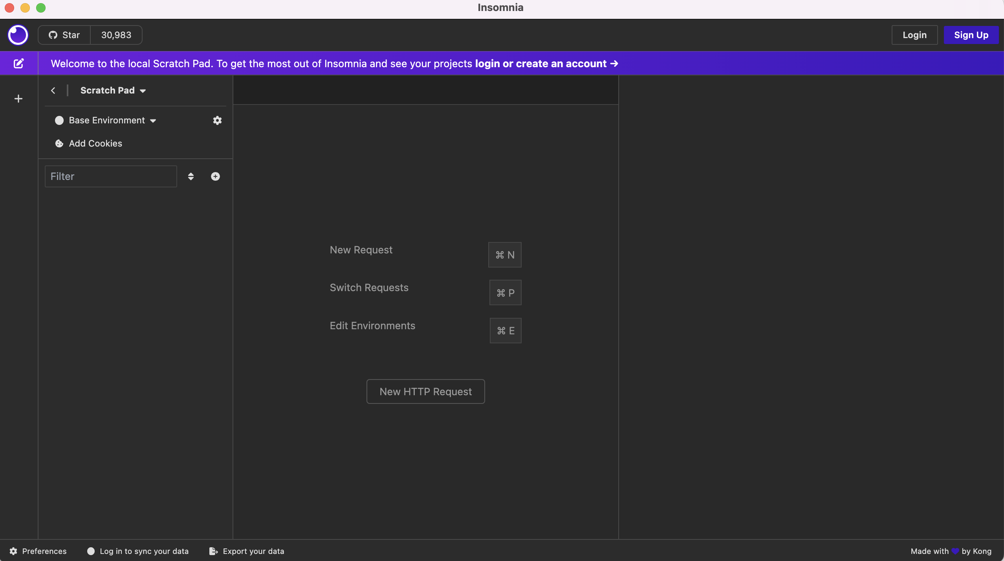This screenshot has width=1004, height=561.
Task: Click the Base Environment color dot
Action: [59, 120]
